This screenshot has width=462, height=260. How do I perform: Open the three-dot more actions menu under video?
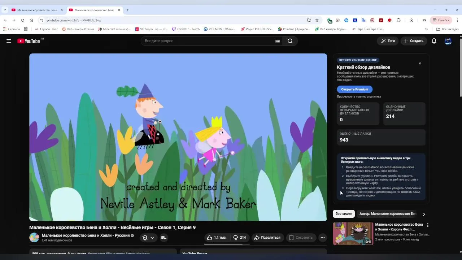click(x=323, y=238)
